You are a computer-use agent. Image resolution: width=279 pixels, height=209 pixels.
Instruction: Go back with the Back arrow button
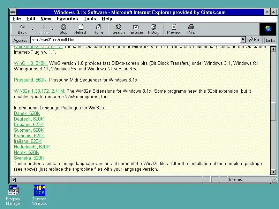point(22,29)
